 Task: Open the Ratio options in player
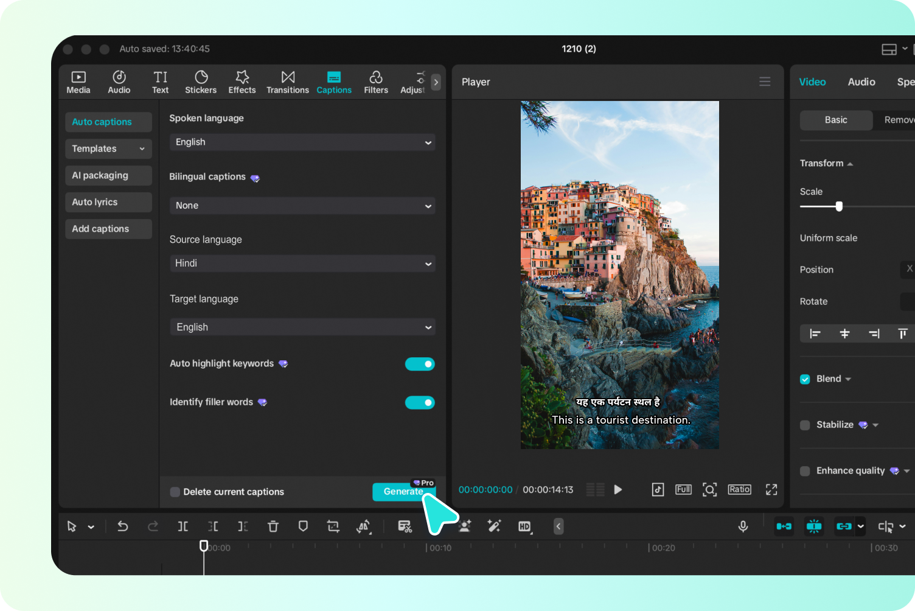[739, 489]
